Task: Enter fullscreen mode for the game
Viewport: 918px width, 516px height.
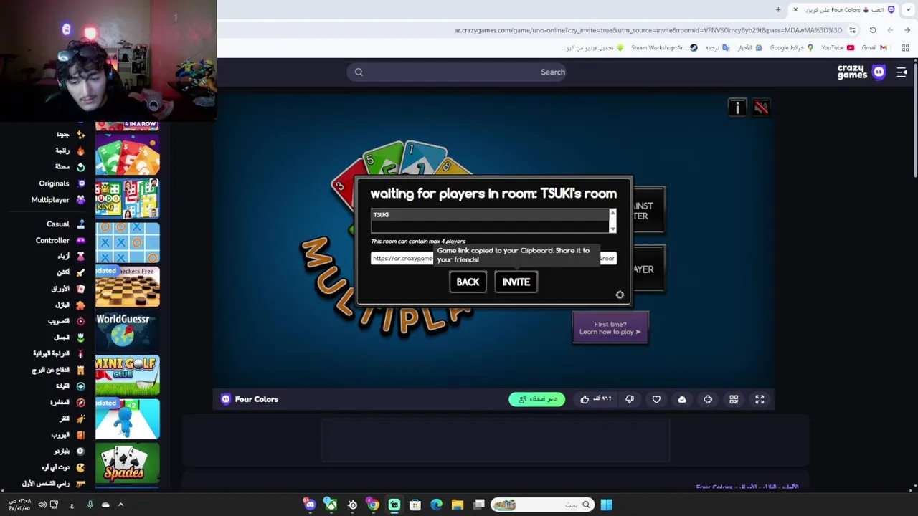Action: click(760, 399)
